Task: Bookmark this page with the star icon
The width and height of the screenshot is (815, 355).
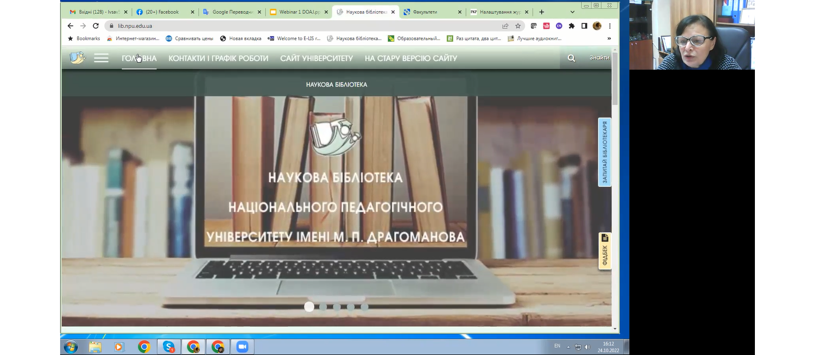Action: tap(518, 26)
